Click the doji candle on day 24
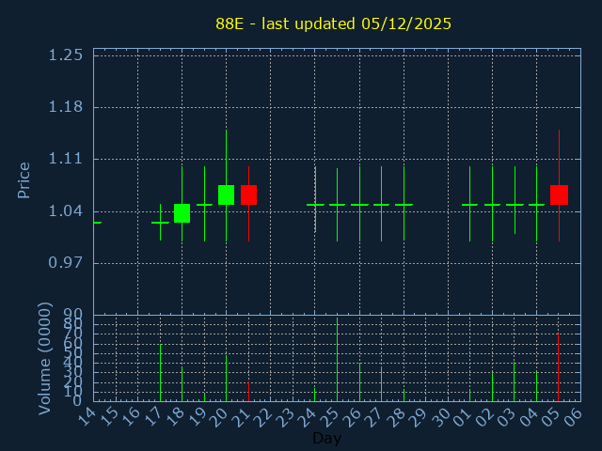 (x=315, y=205)
